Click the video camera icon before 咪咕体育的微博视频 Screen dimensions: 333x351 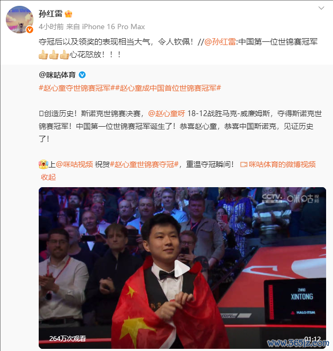point(243,165)
